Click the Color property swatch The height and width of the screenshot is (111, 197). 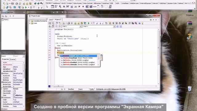click(14, 95)
